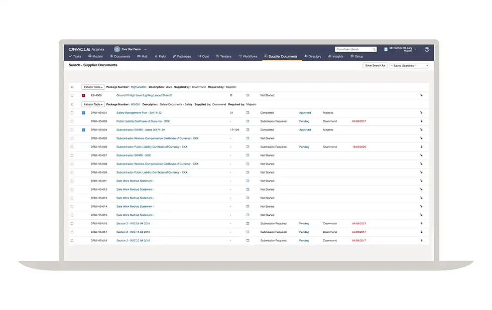This screenshot has width=492, height=310.
Task: Select the ES-4003 row checkbox
Action: tap(72, 95)
